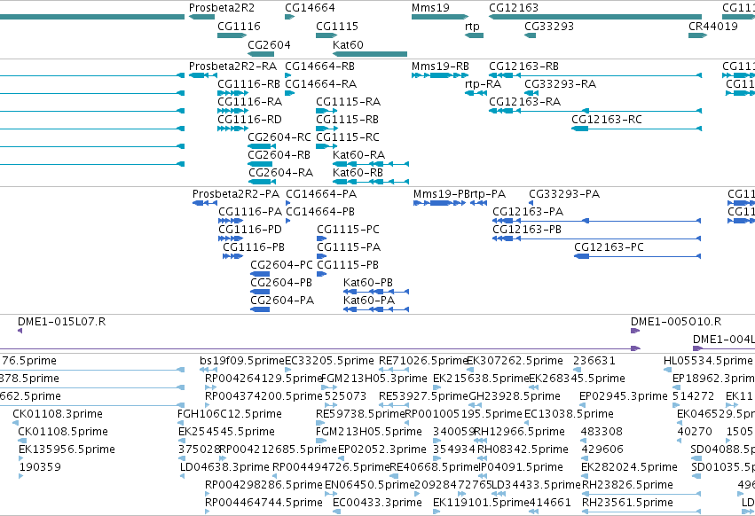Select the CK01108.3prime EST label
This screenshot has width=755, height=516.
pyautogui.click(x=58, y=414)
